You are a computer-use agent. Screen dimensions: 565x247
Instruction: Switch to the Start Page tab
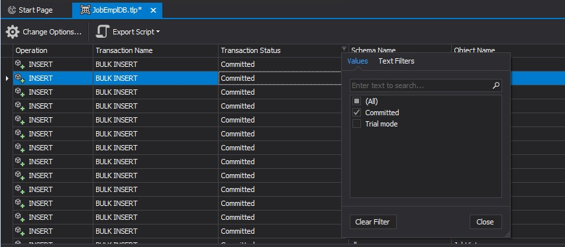pos(31,10)
